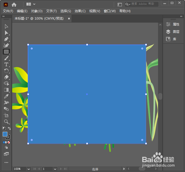Expand the right panel dock
This screenshot has height=172, width=185.
point(181,16)
